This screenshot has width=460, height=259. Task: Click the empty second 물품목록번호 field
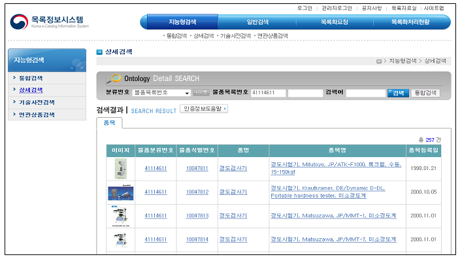coord(305,93)
